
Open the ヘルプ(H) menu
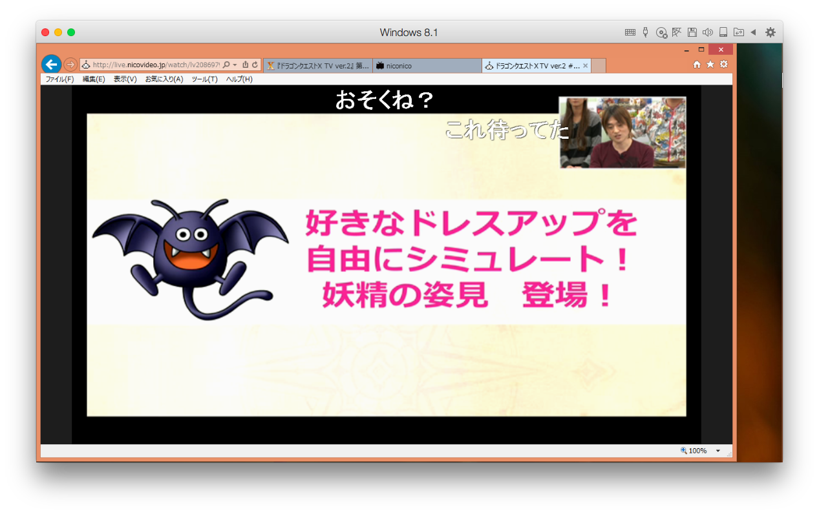click(239, 79)
